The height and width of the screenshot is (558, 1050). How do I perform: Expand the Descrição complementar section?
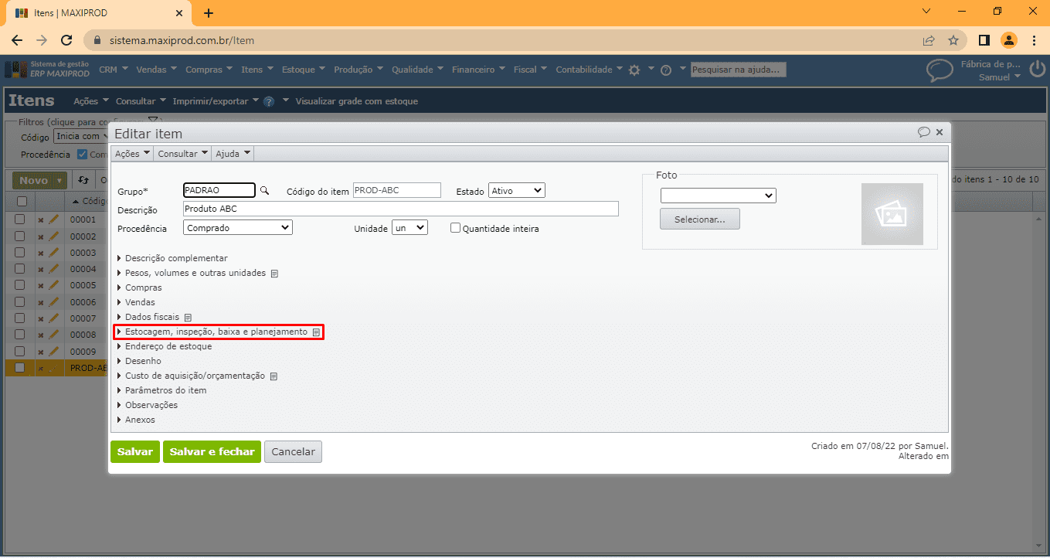[172, 258]
